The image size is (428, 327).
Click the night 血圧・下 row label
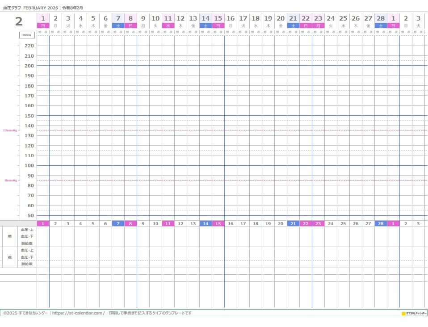[27, 257]
